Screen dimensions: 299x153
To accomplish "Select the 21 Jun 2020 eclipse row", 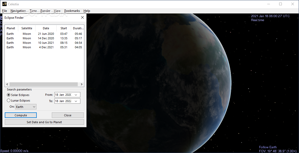I will coord(44,34).
